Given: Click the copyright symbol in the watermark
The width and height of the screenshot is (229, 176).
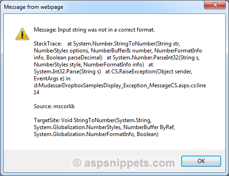Looking at the screenshot, I should pyautogui.click(x=77, y=163).
